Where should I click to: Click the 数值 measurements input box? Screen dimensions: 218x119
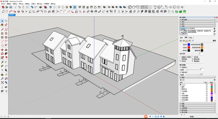click(x=206, y=117)
